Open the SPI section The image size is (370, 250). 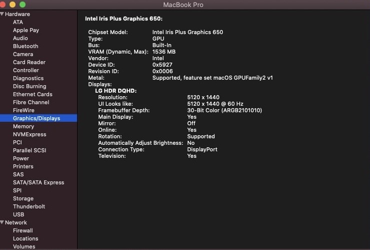17,191
